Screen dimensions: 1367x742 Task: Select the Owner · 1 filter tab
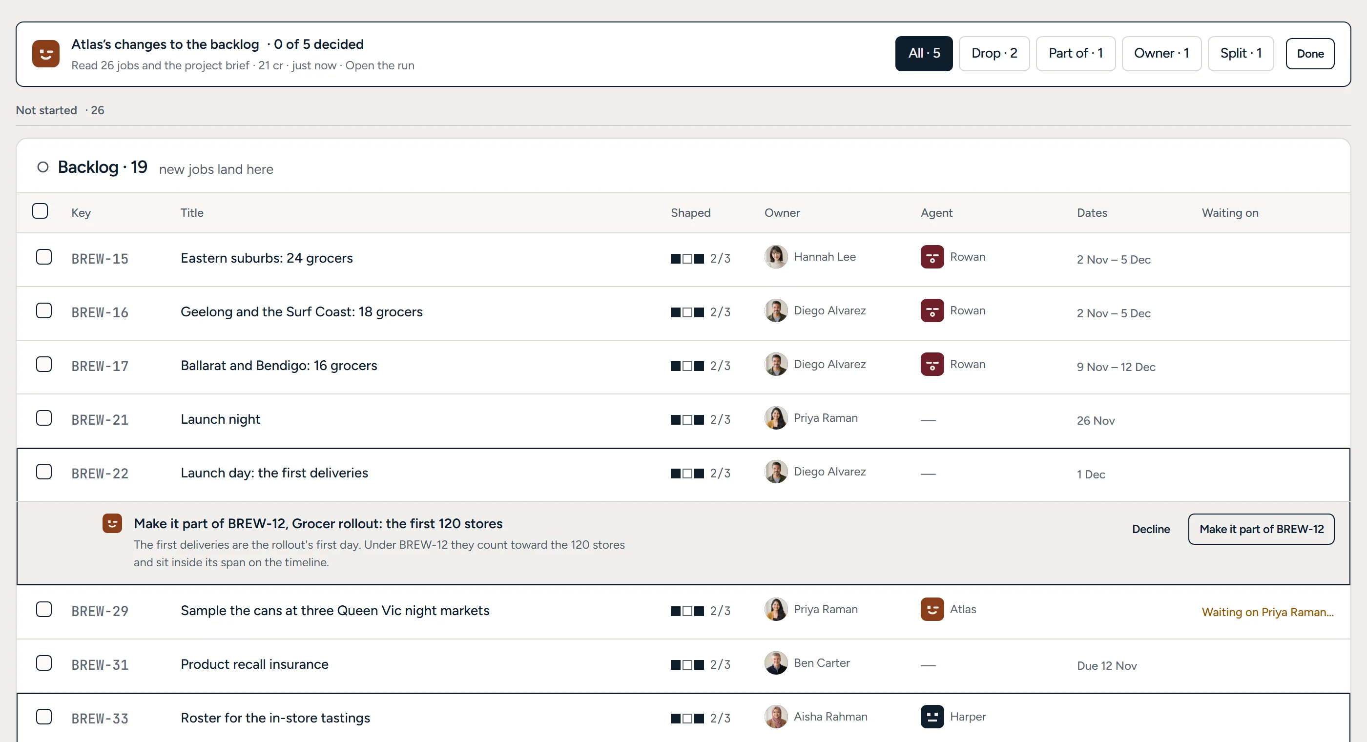[1161, 54]
